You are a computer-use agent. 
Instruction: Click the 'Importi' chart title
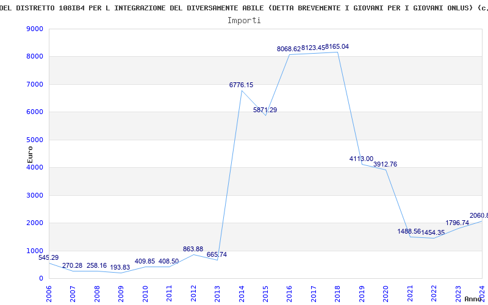pyautogui.click(x=244, y=21)
